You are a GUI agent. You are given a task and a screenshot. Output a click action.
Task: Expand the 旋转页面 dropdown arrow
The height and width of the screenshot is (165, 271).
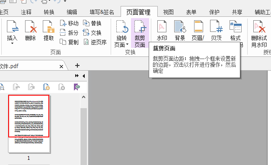(x=128, y=44)
